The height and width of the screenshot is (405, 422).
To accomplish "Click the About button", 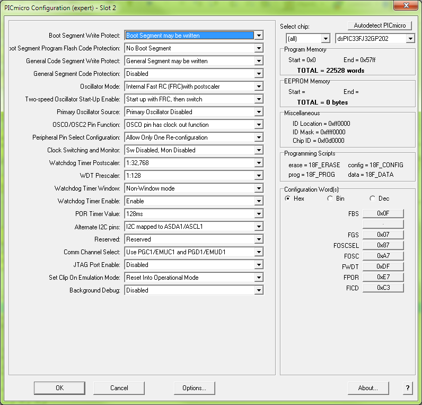I will (367, 388).
